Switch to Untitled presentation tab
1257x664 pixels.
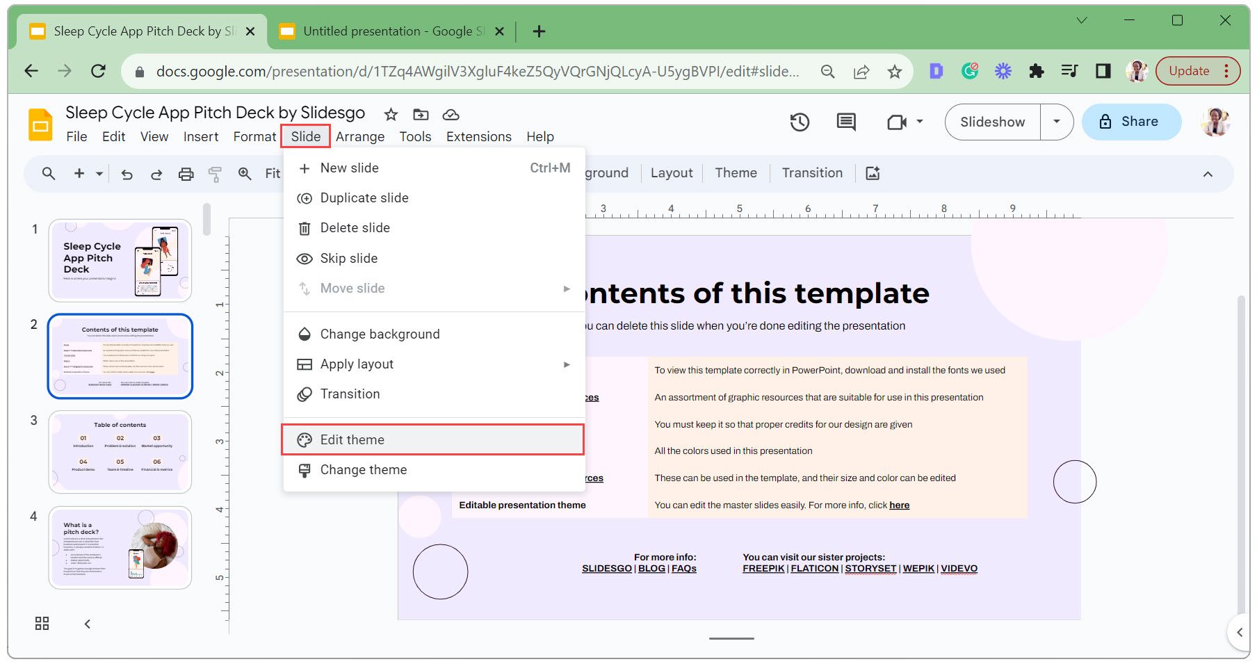point(386,31)
